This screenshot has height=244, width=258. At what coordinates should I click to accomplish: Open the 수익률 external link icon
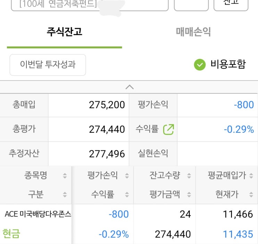(168, 130)
